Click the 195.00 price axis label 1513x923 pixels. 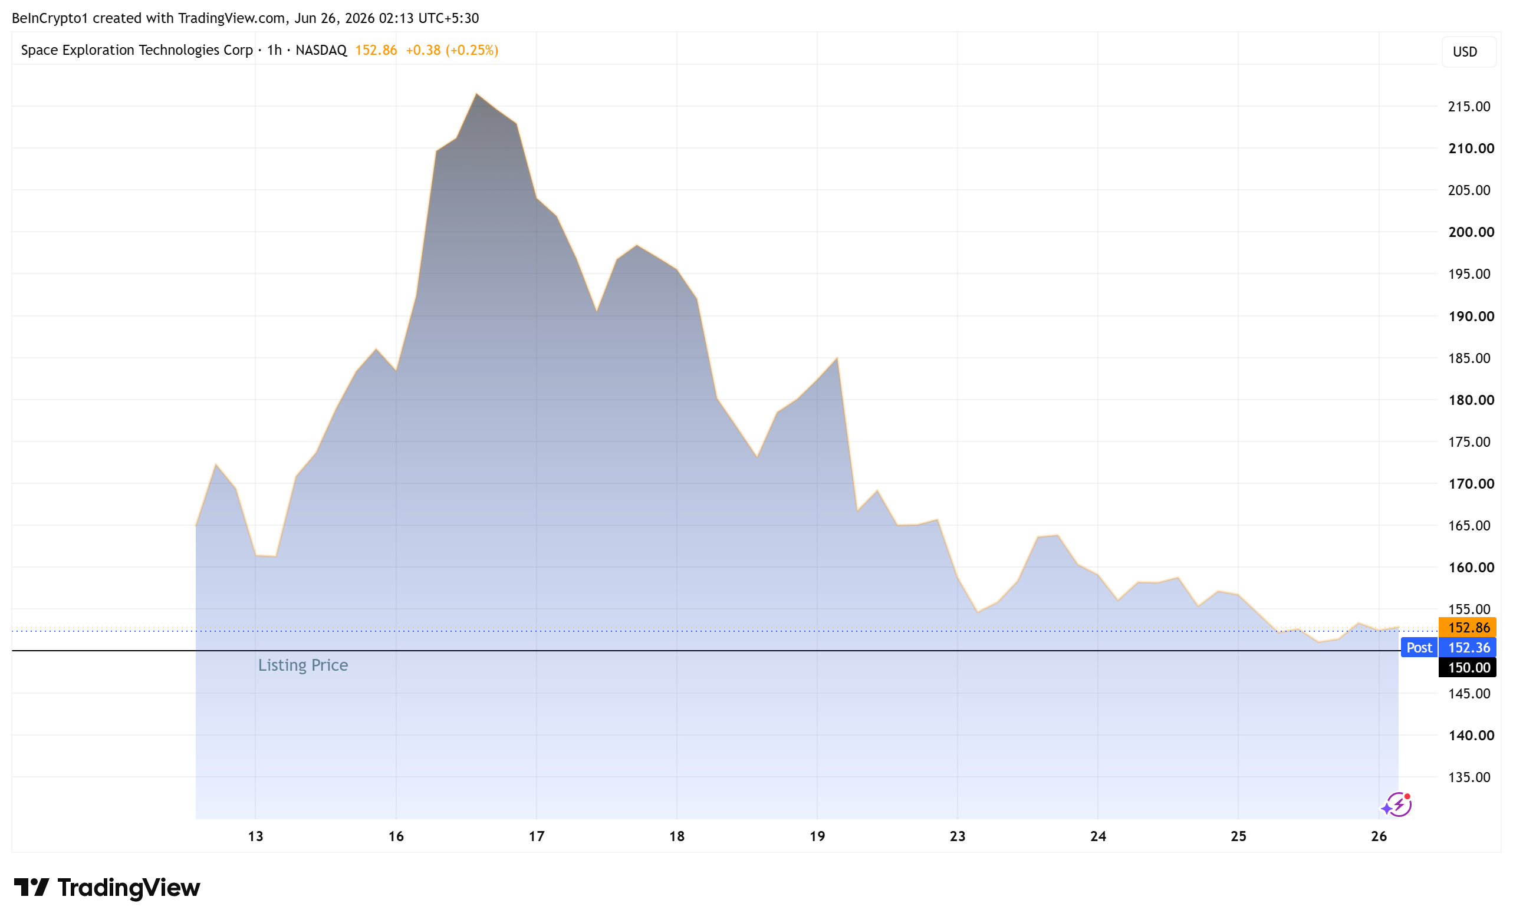point(1469,273)
